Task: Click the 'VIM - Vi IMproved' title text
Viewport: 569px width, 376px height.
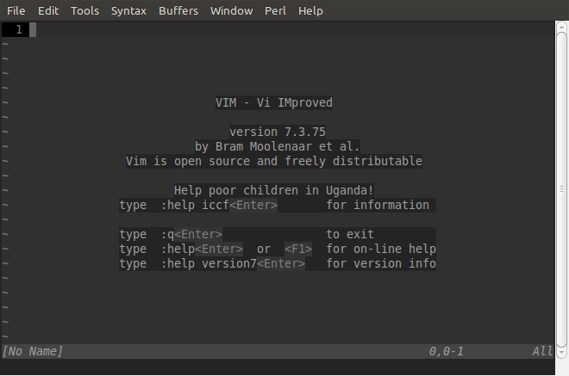Action: (x=274, y=102)
